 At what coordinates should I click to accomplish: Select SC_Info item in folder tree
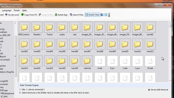tap(4, 96)
